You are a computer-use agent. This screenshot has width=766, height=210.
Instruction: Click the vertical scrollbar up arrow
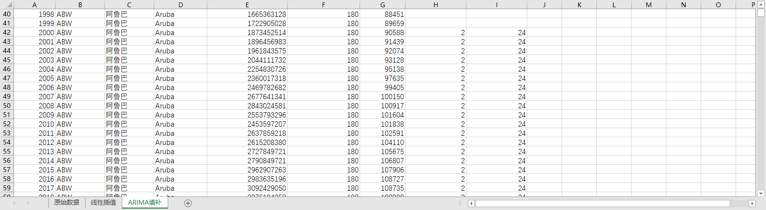pyautogui.click(x=761, y=4)
